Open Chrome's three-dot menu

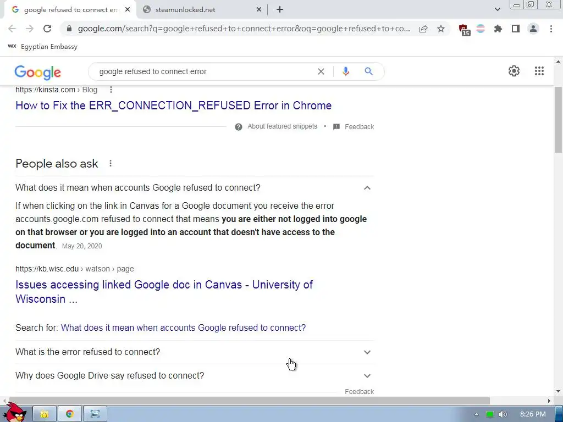pos(551,29)
